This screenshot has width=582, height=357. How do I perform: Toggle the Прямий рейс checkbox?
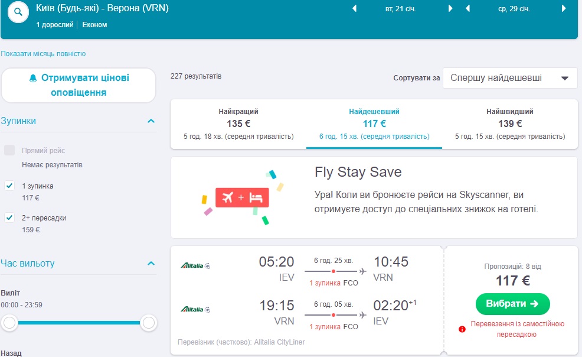(x=9, y=150)
